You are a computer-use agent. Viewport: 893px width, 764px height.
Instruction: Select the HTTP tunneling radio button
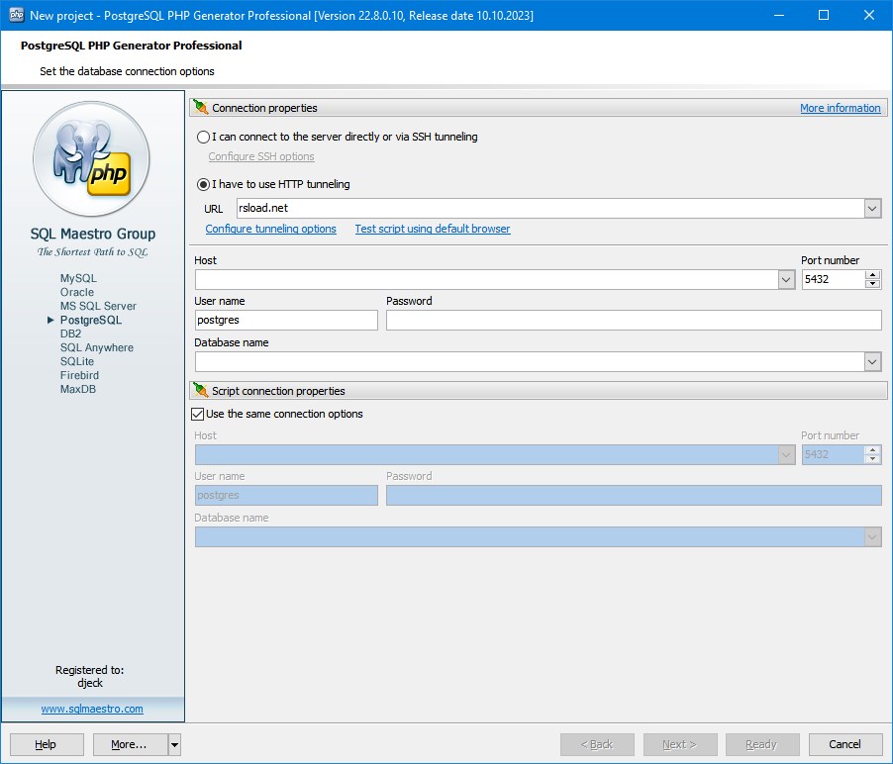click(x=204, y=184)
